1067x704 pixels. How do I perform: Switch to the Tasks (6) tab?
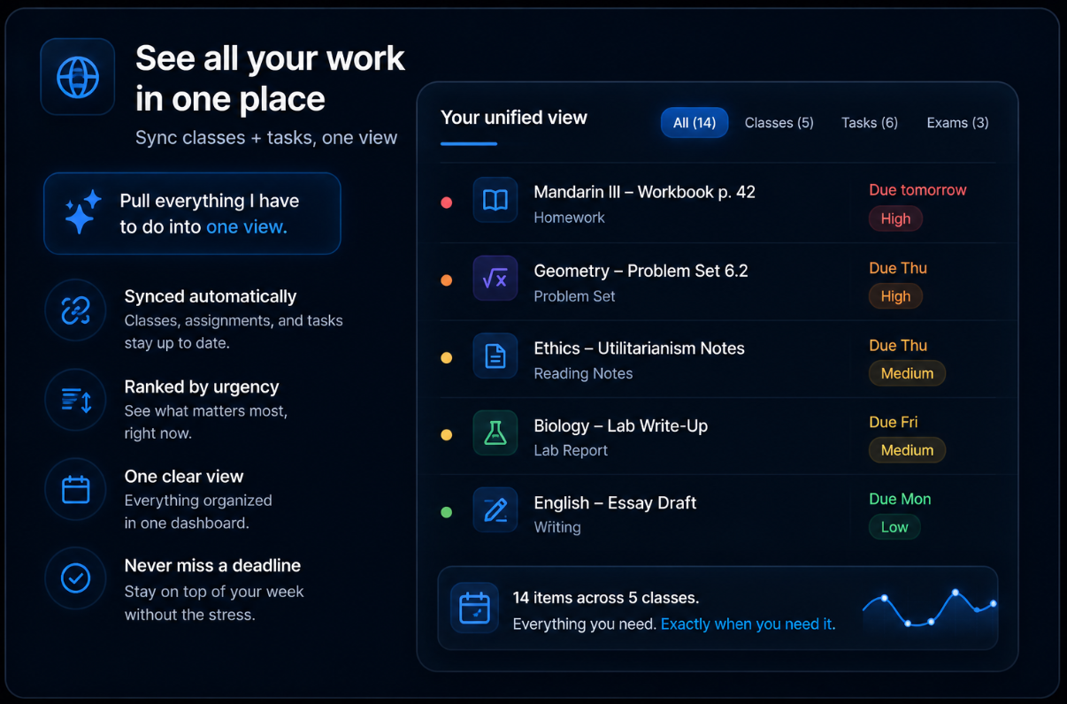pos(870,123)
